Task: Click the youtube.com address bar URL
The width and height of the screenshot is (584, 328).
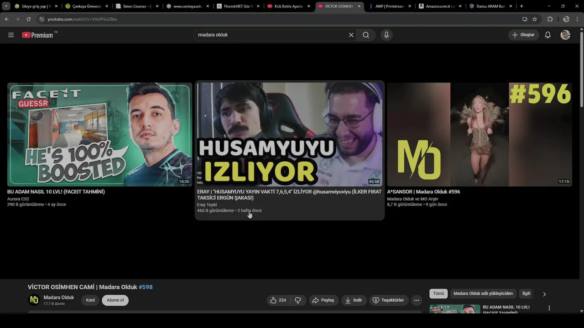Action: pyautogui.click(x=82, y=19)
